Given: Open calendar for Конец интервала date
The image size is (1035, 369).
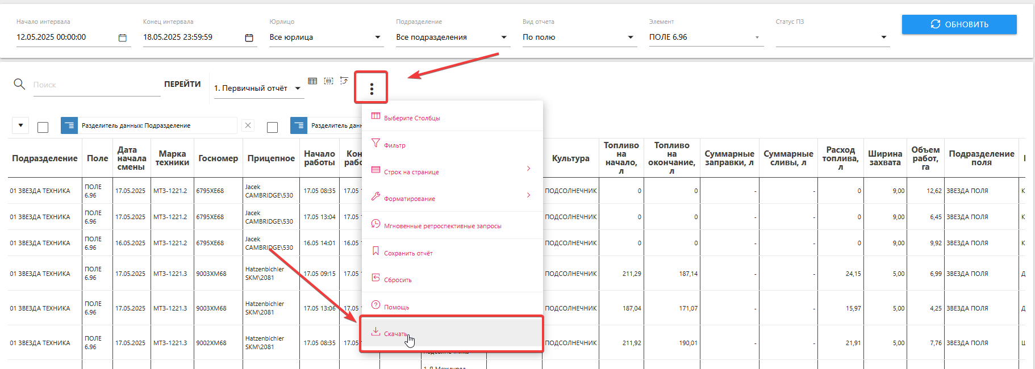Looking at the screenshot, I should point(249,37).
